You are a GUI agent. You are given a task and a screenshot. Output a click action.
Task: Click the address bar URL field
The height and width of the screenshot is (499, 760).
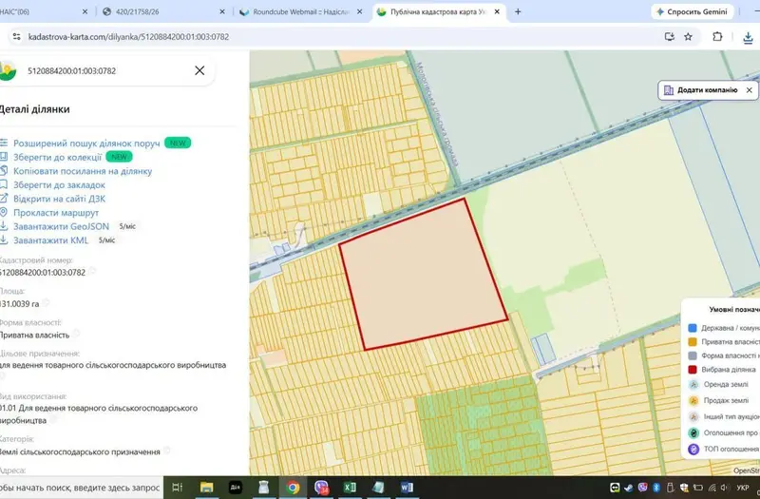[339, 37]
